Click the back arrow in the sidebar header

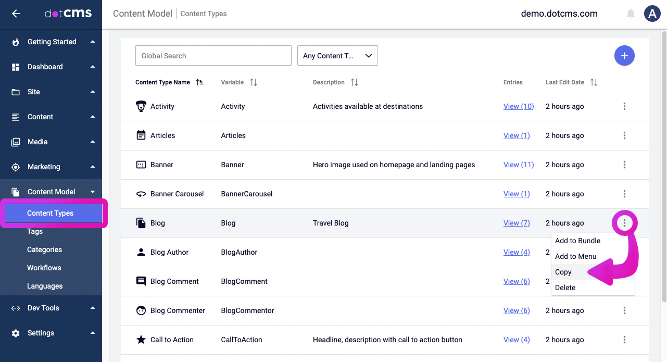click(x=16, y=14)
